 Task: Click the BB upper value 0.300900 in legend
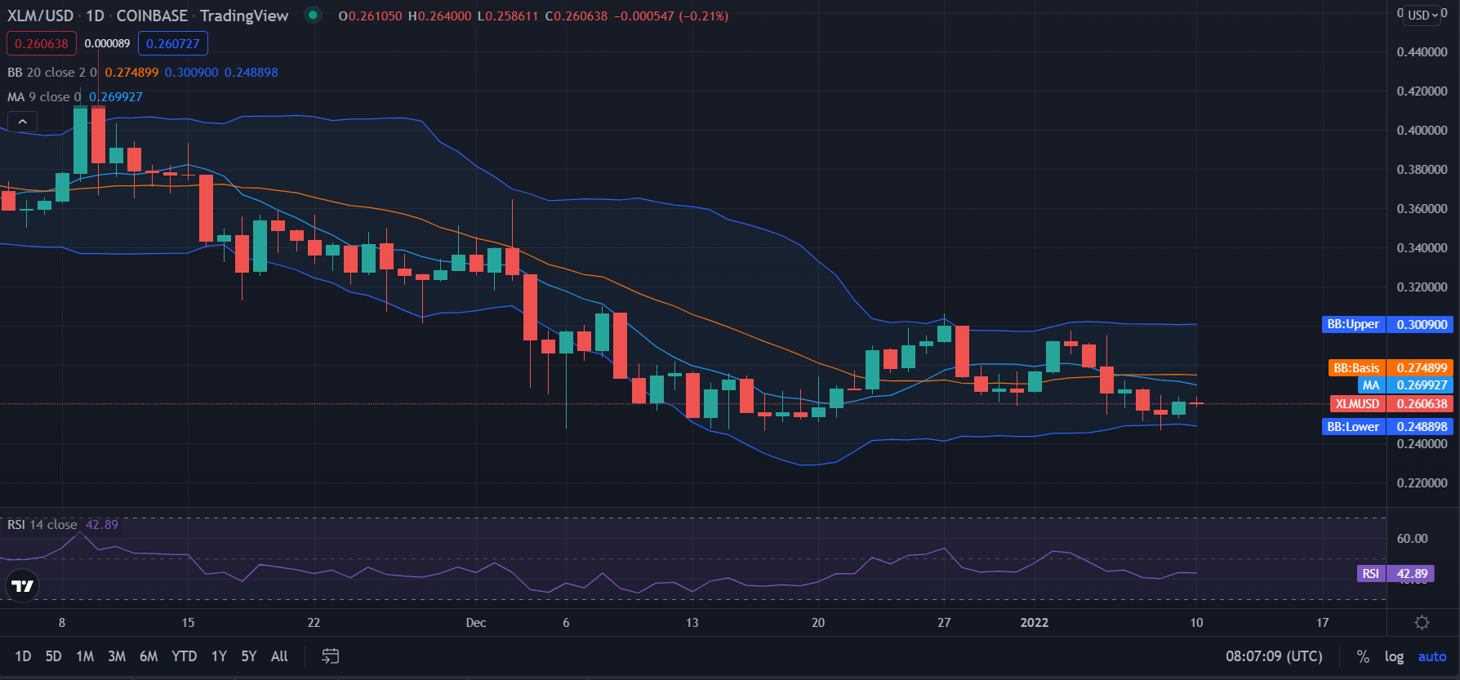tap(192, 72)
